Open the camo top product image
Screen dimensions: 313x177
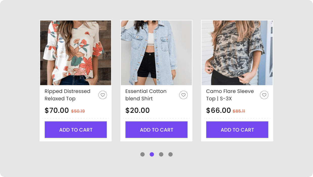237,53
